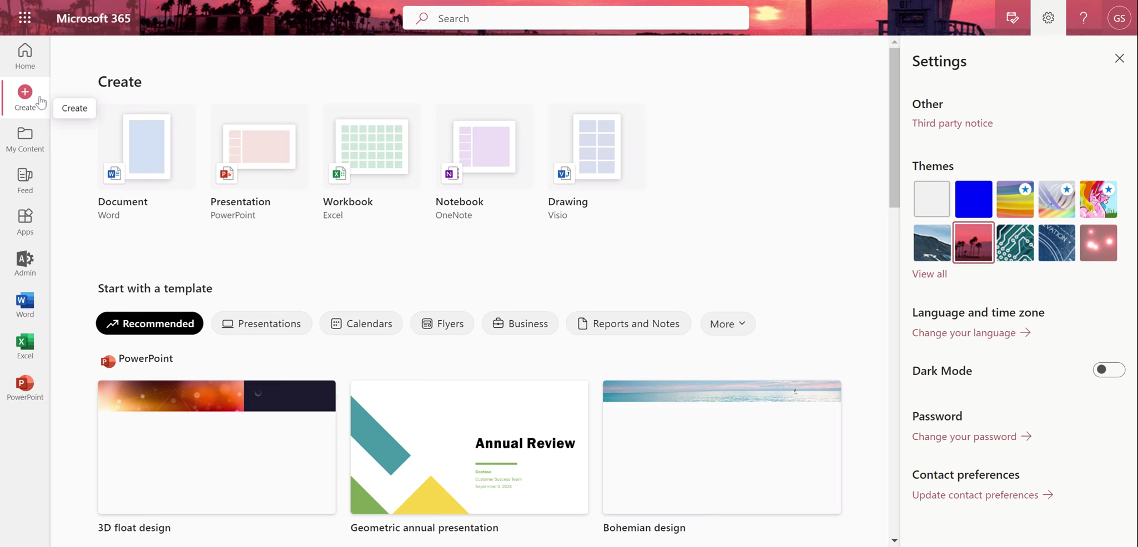Screen dimensions: 1138x547
Task: Open the GS account avatar
Action: click(x=1119, y=18)
